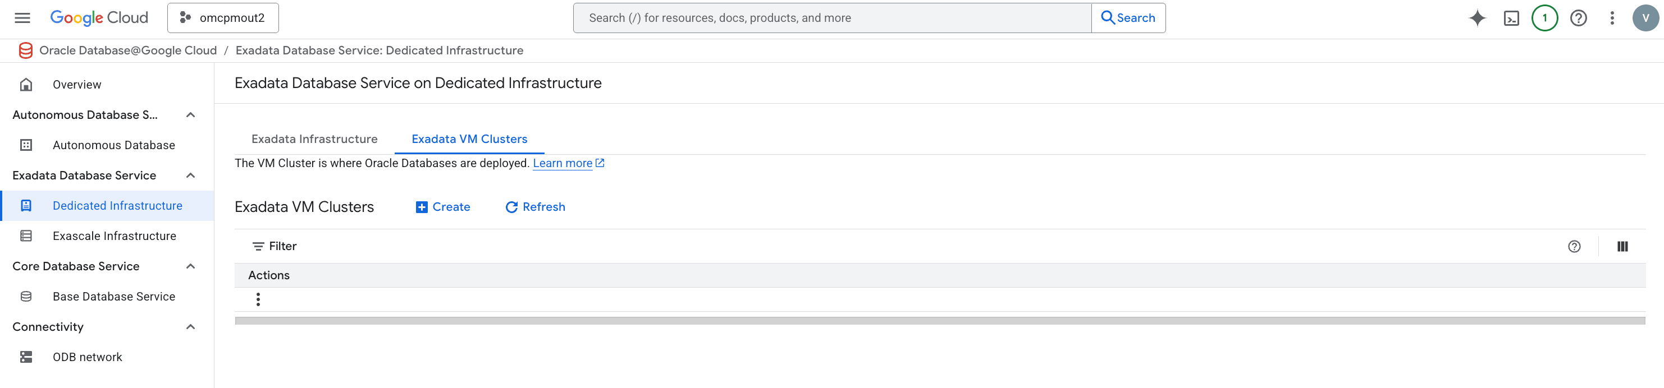
Task: Open the row actions three-dot menu in the table
Action: pyautogui.click(x=258, y=299)
